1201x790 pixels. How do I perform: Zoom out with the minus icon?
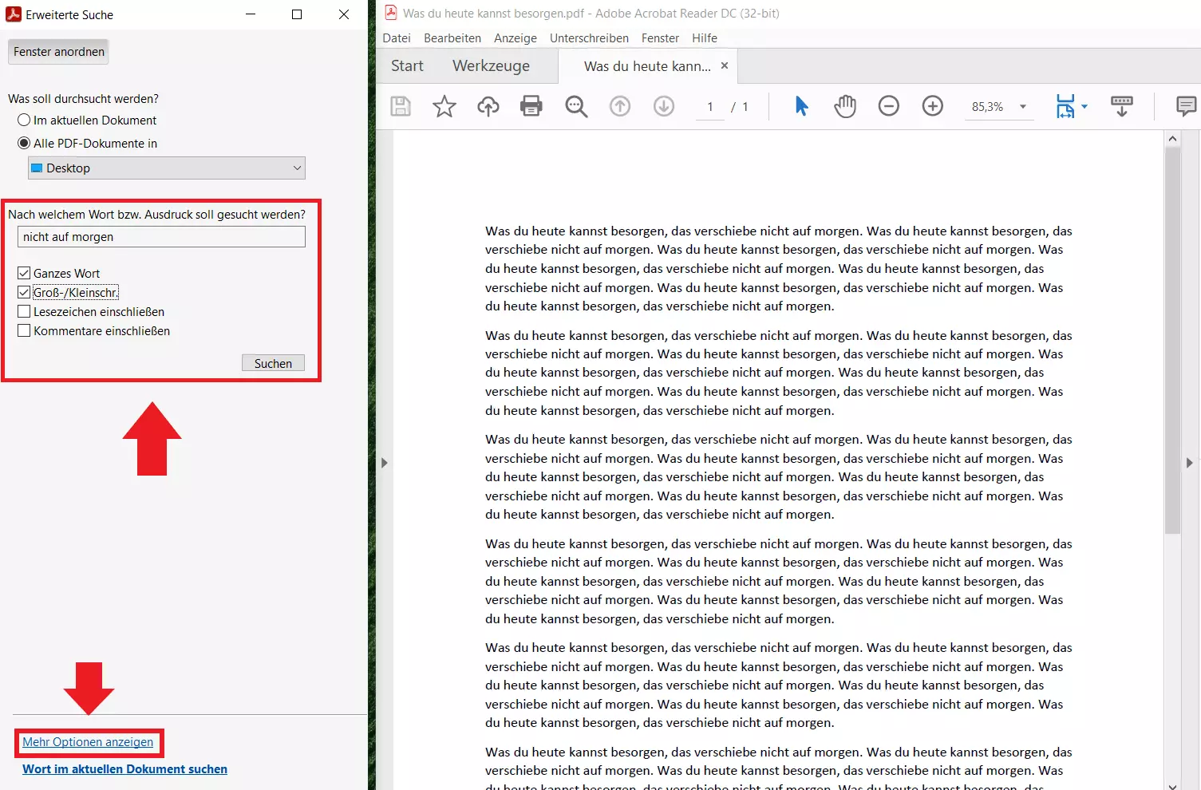[x=889, y=106]
